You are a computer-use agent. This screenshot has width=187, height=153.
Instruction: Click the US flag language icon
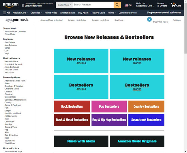(126, 5)
